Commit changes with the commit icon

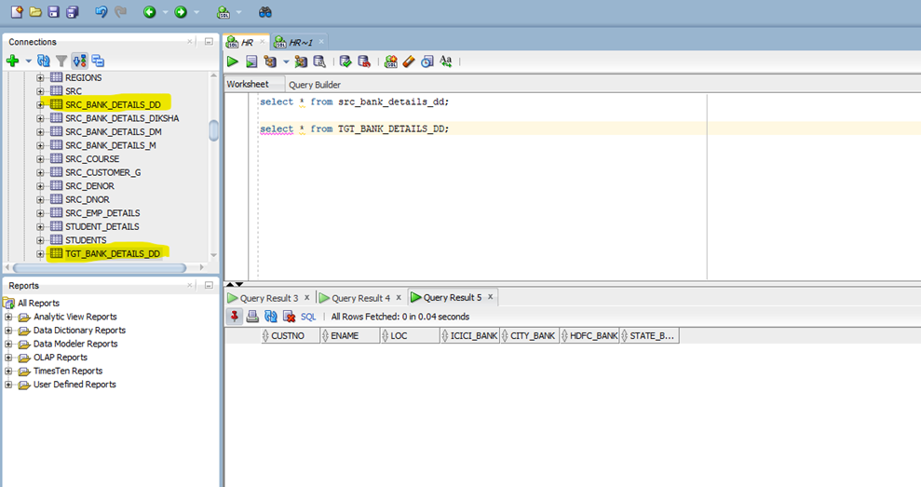click(345, 61)
